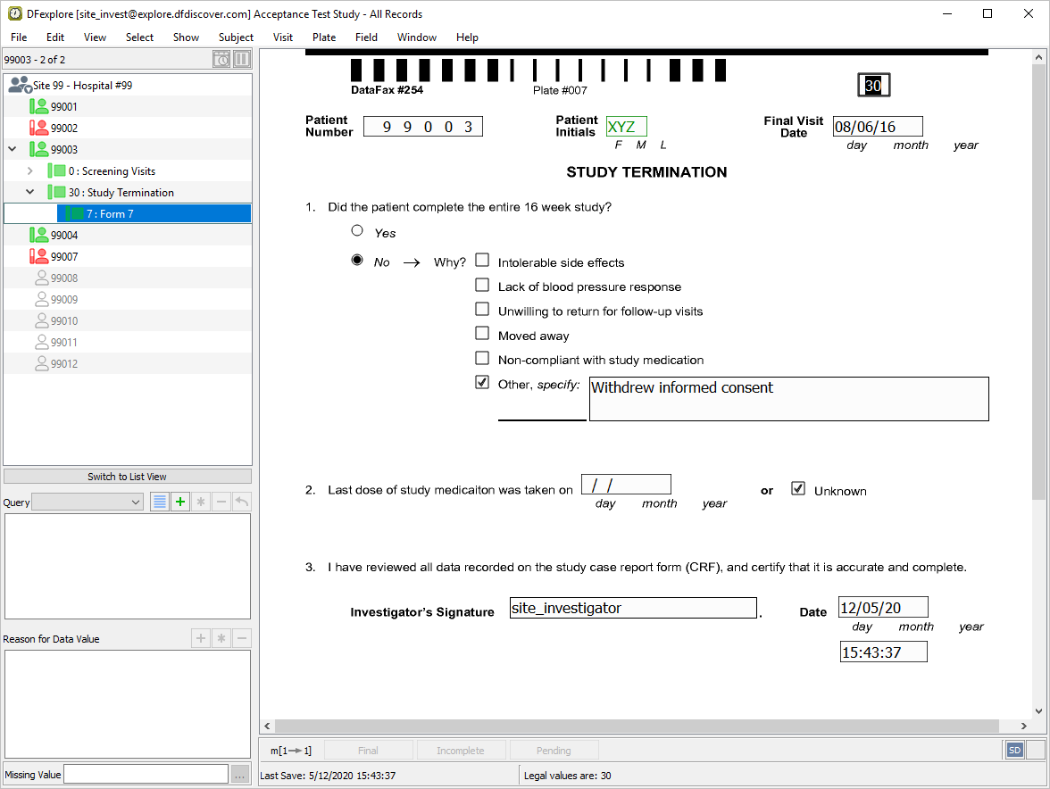Screen dimensions: 1050x789
Task: Click the red subject icon for 99002
Action: tap(38, 129)
